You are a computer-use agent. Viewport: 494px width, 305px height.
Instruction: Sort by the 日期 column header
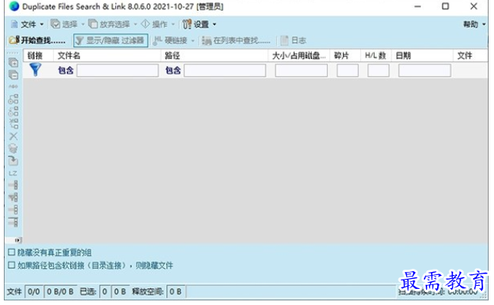point(422,55)
